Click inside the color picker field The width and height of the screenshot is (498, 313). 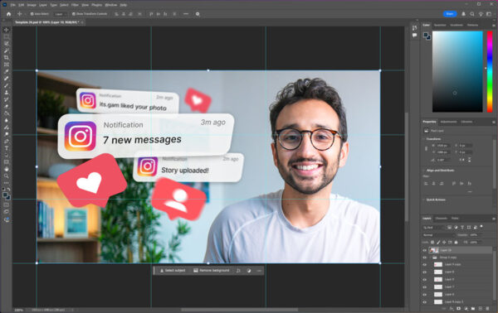click(x=457, y=71)
